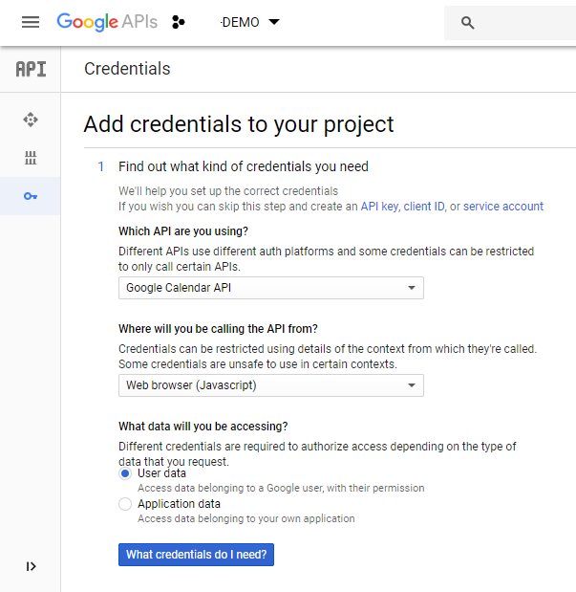
Task: Open the Web browser (Javascript) dropdown
Action: point(271,385)
